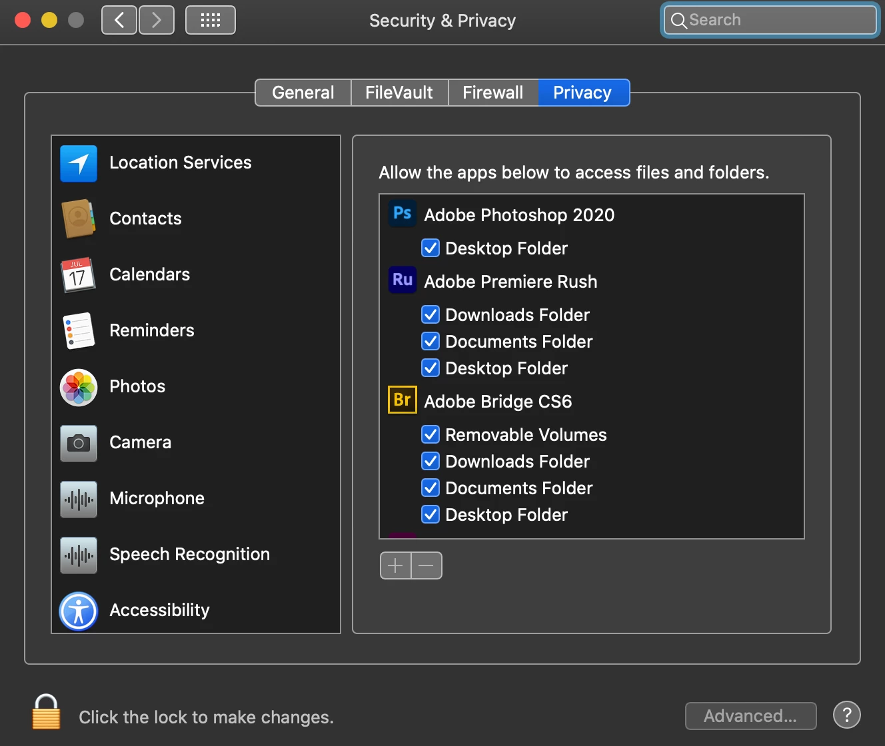Open the Advanced… settings button
885x746 pixels.
(x=750, y=716)
